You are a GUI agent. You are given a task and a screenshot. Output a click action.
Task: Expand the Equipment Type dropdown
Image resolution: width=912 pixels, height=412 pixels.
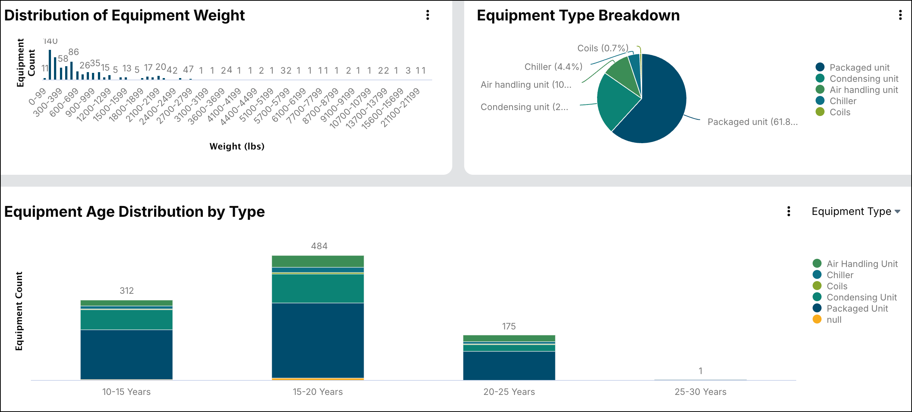[851, 212]
